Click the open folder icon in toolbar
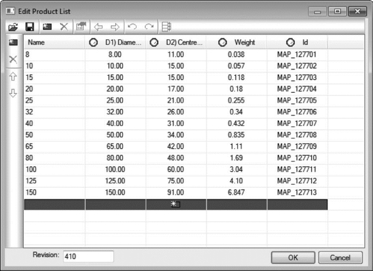 click(x=13, y=27)
